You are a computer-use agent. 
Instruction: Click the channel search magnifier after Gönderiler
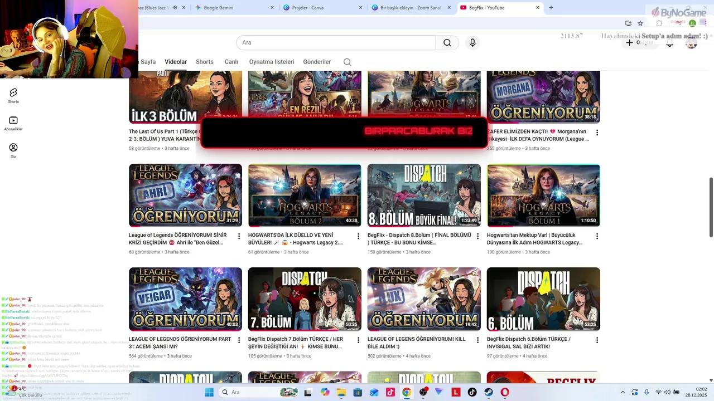[x=347, y=62]
